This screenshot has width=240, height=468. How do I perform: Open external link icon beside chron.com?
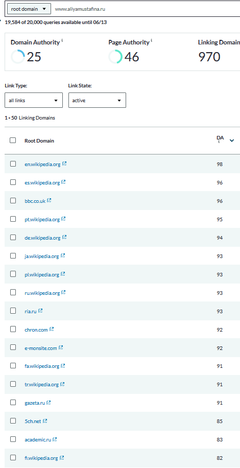click(x=52, y=329)
